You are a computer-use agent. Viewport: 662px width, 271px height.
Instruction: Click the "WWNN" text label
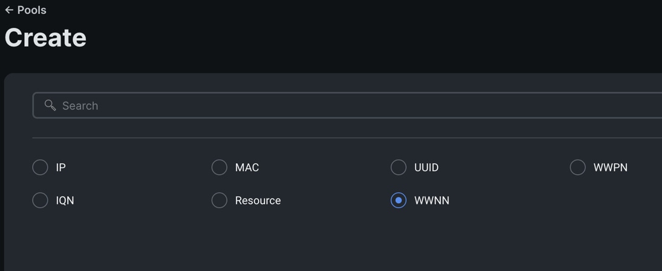[431, 200]
